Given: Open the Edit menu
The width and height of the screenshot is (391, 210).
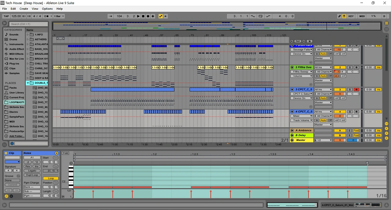Looking at the screenshot, I should click(13, 9).
